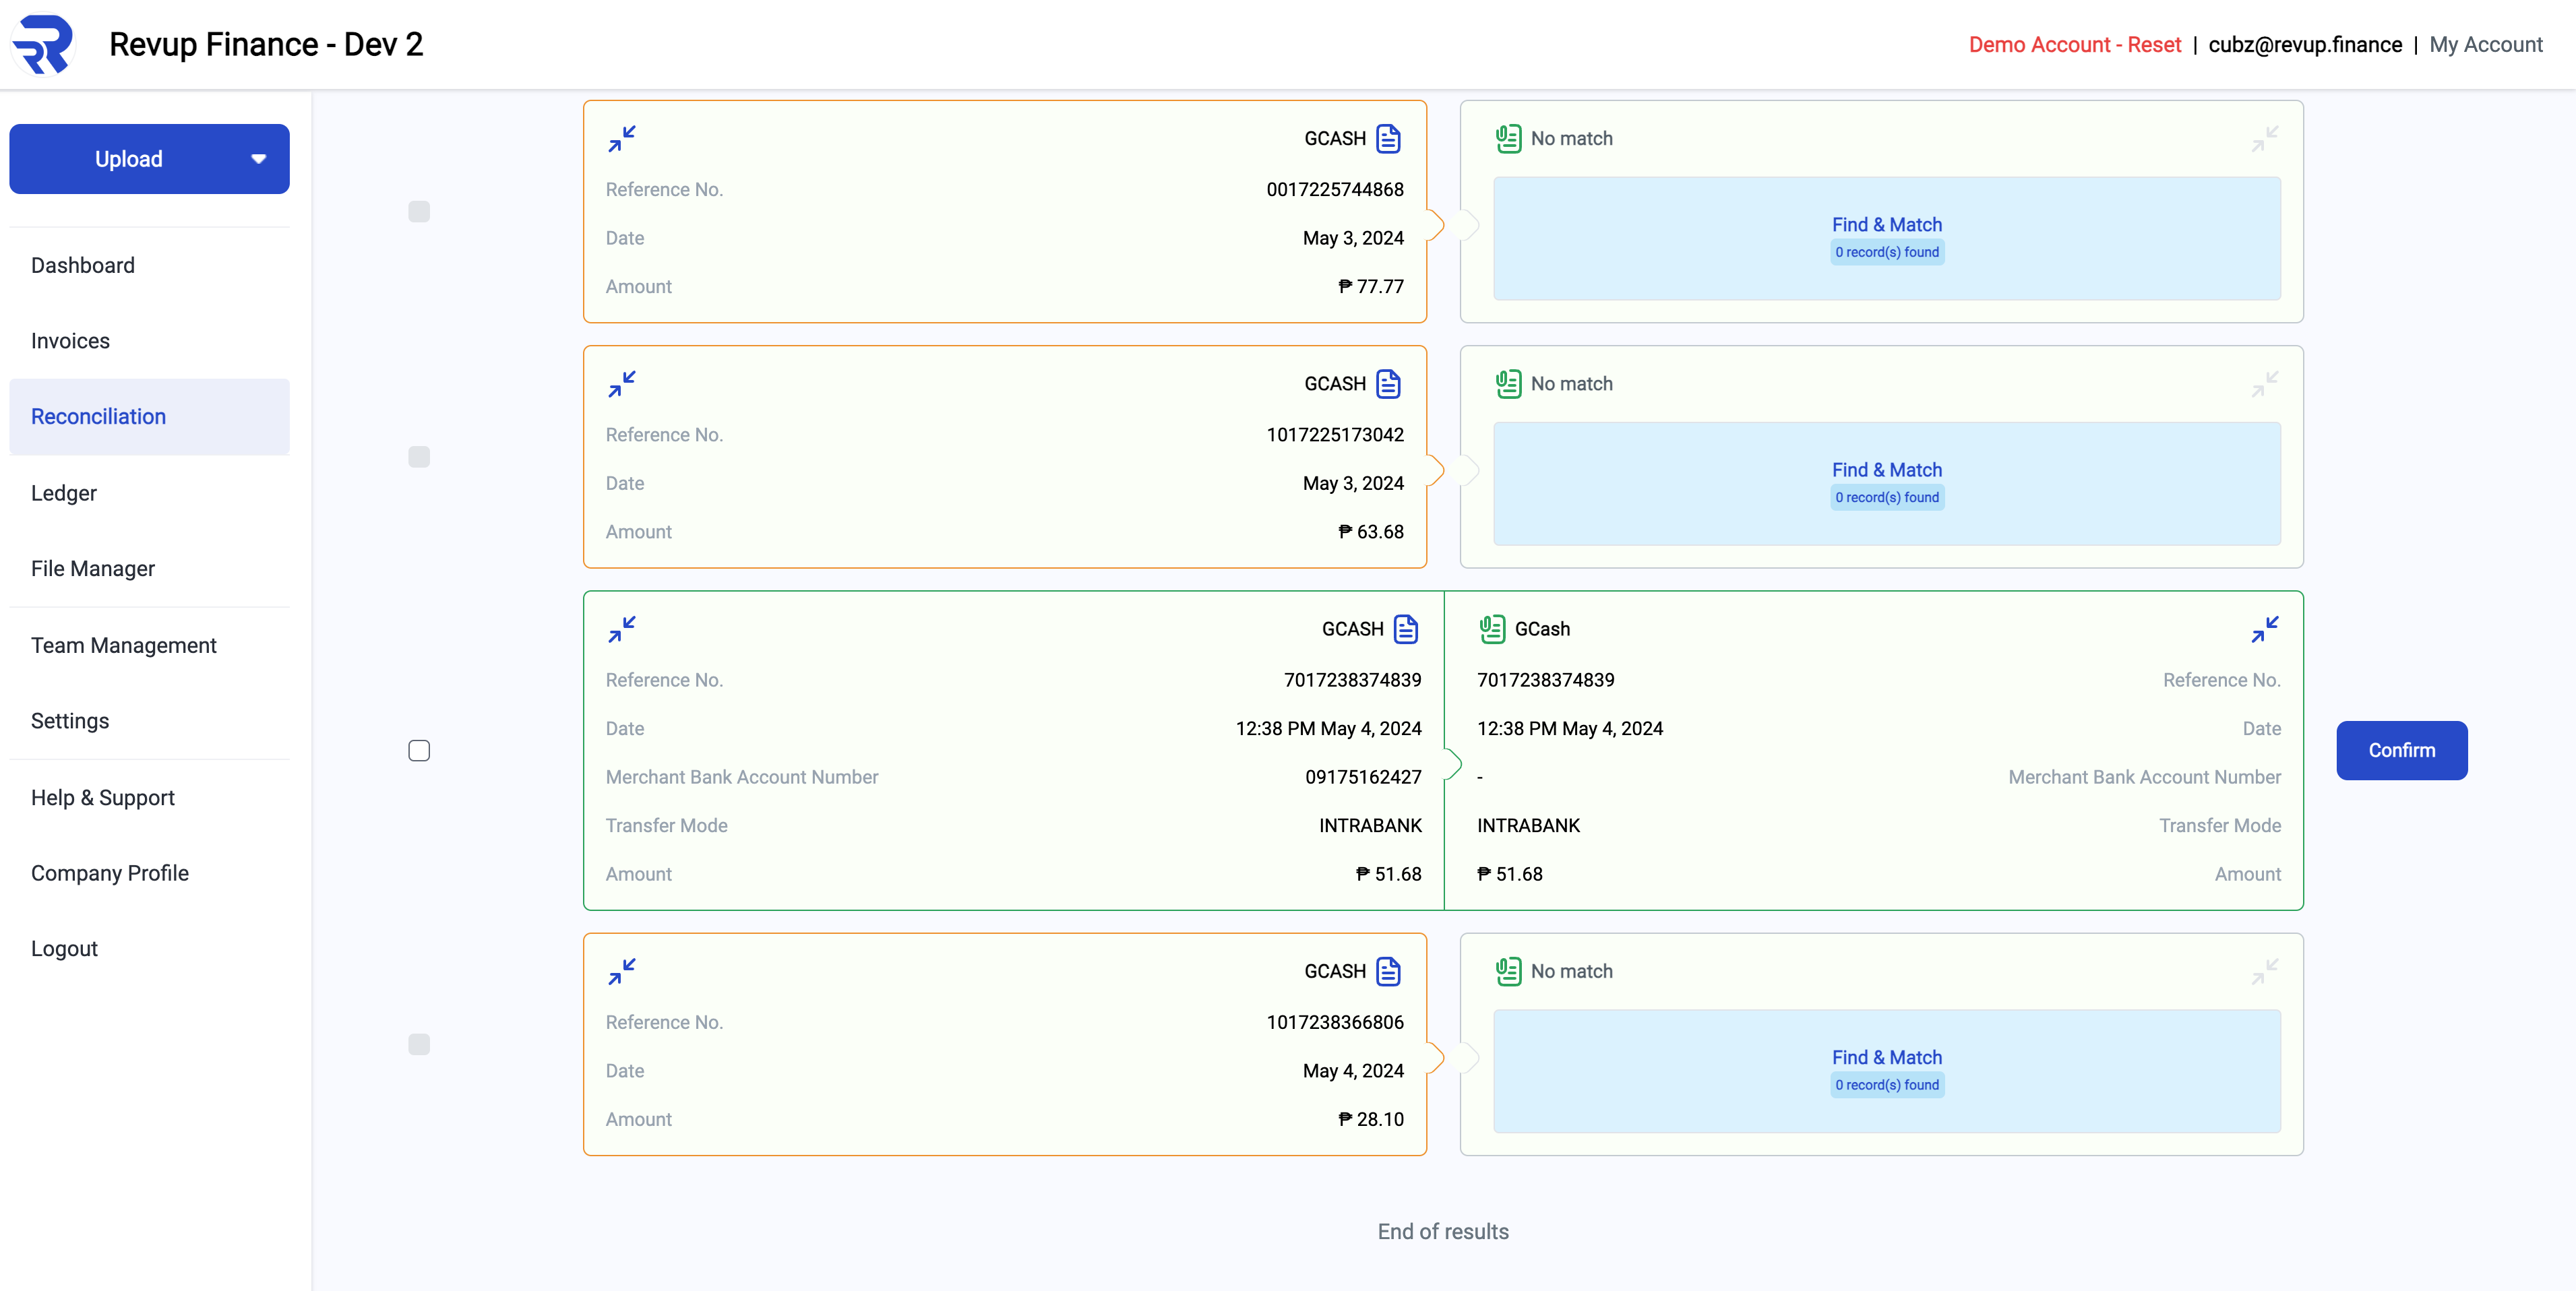
Task: Collapse the GCASH card with reference 1017225173042
Action: [x=622, y=384]
